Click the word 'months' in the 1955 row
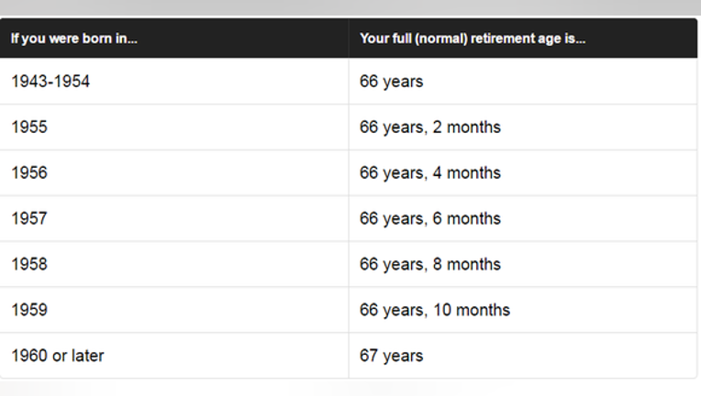 click(473, 127)
